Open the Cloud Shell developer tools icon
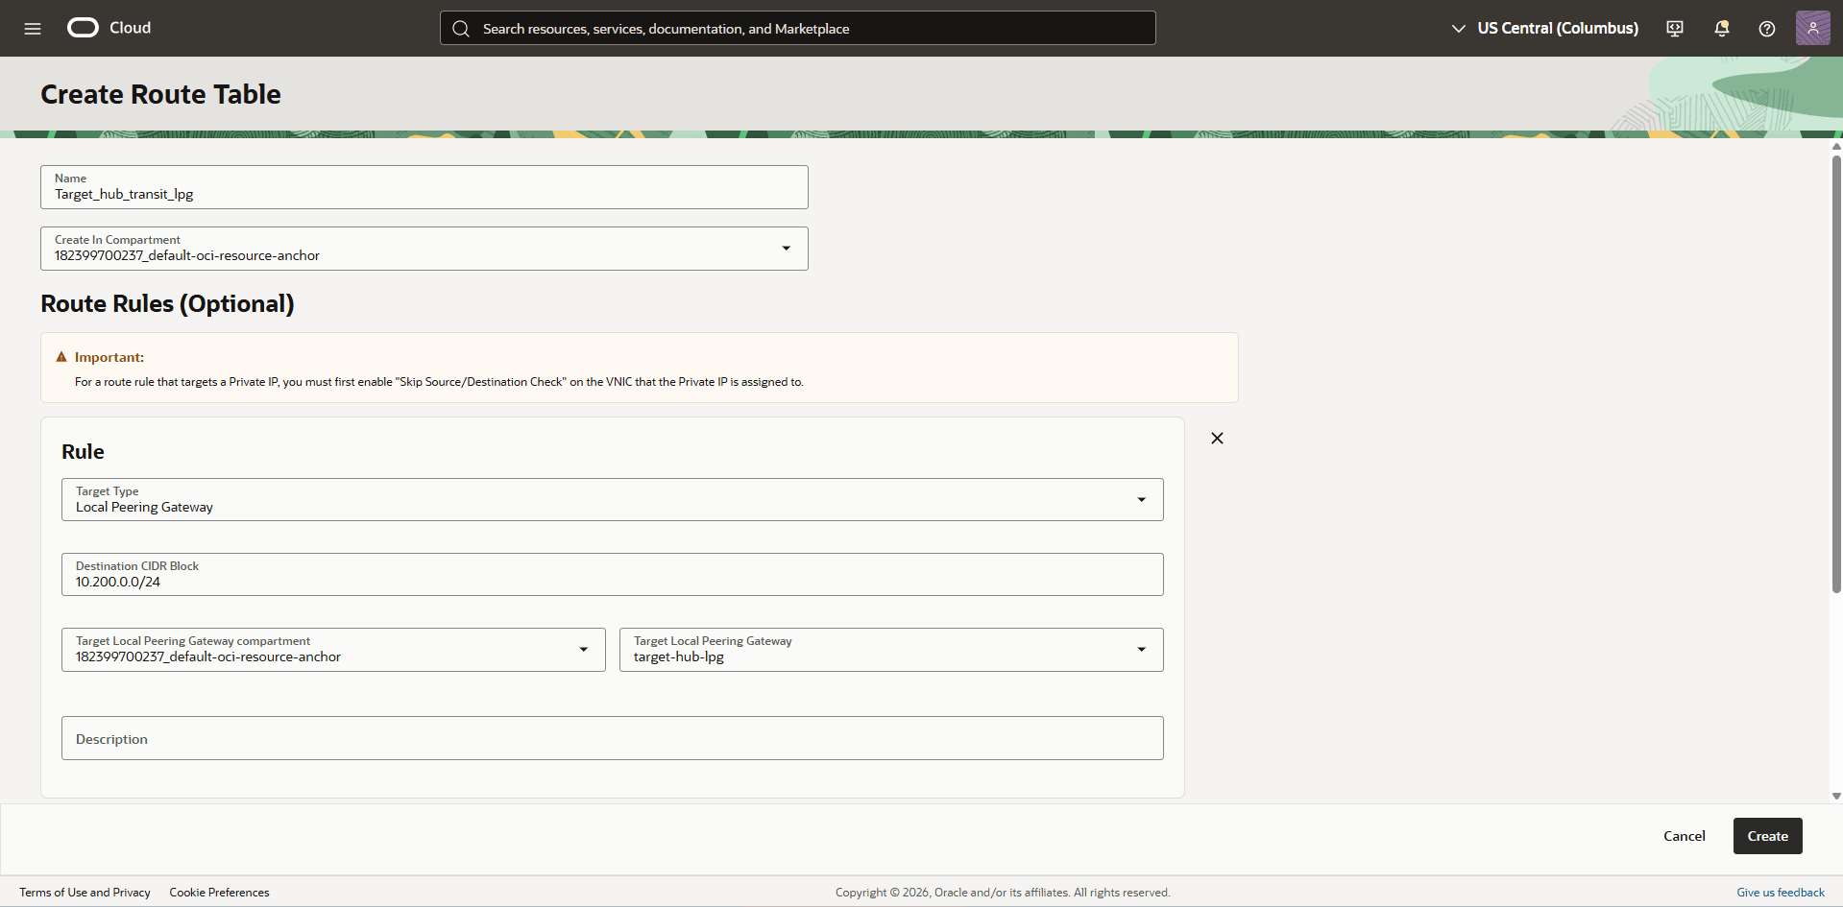The height and width of the screenshot is (907, 1843). point(1675,29)
